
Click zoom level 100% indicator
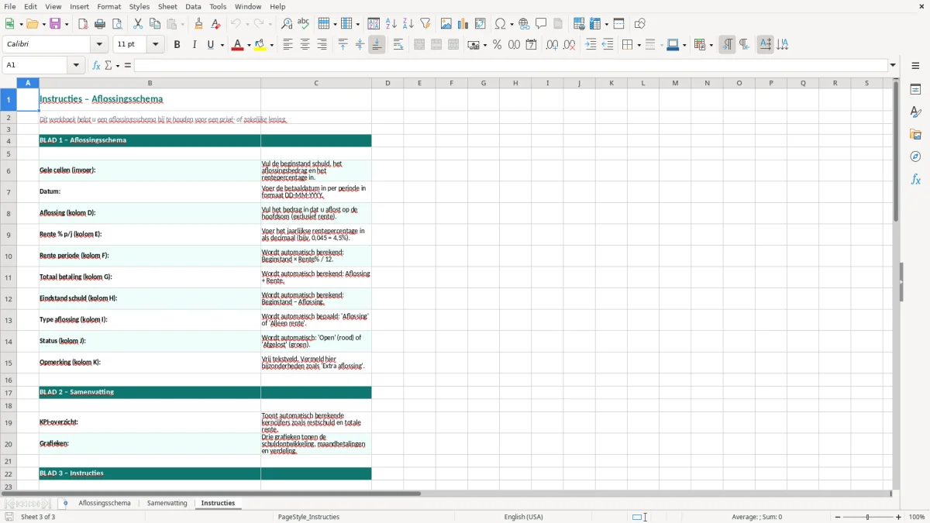tap(917, 517)
